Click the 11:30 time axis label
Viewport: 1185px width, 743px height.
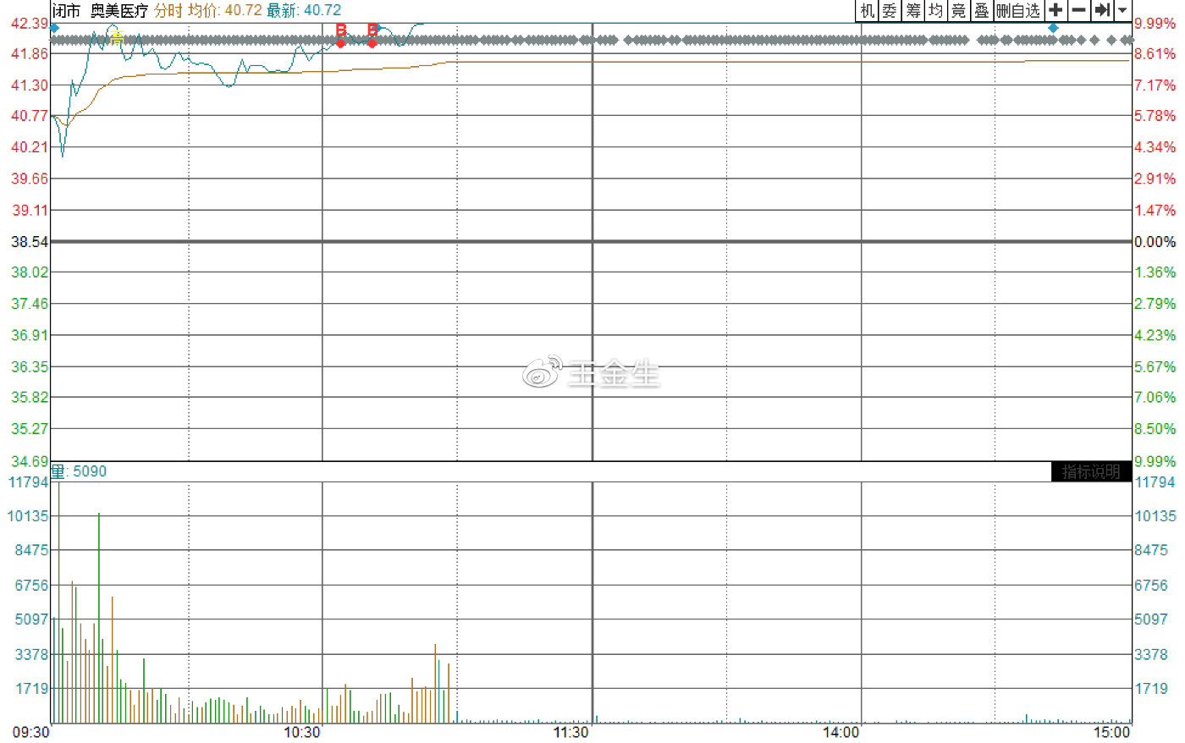570,732
